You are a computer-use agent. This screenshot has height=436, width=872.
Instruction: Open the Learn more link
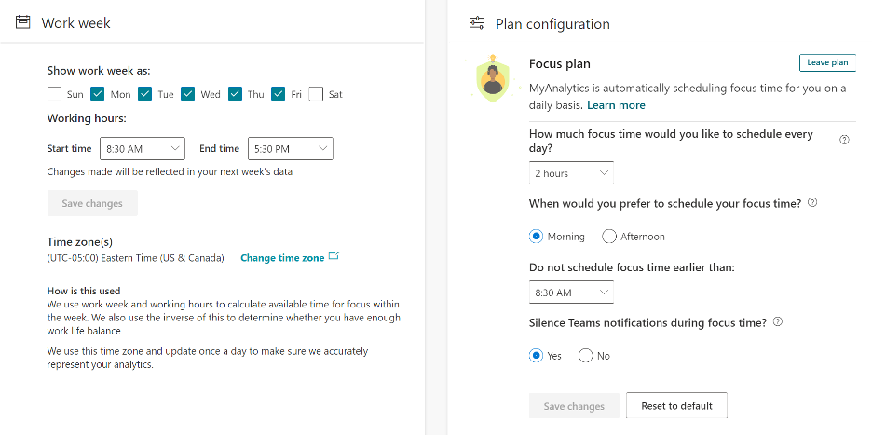616,105
